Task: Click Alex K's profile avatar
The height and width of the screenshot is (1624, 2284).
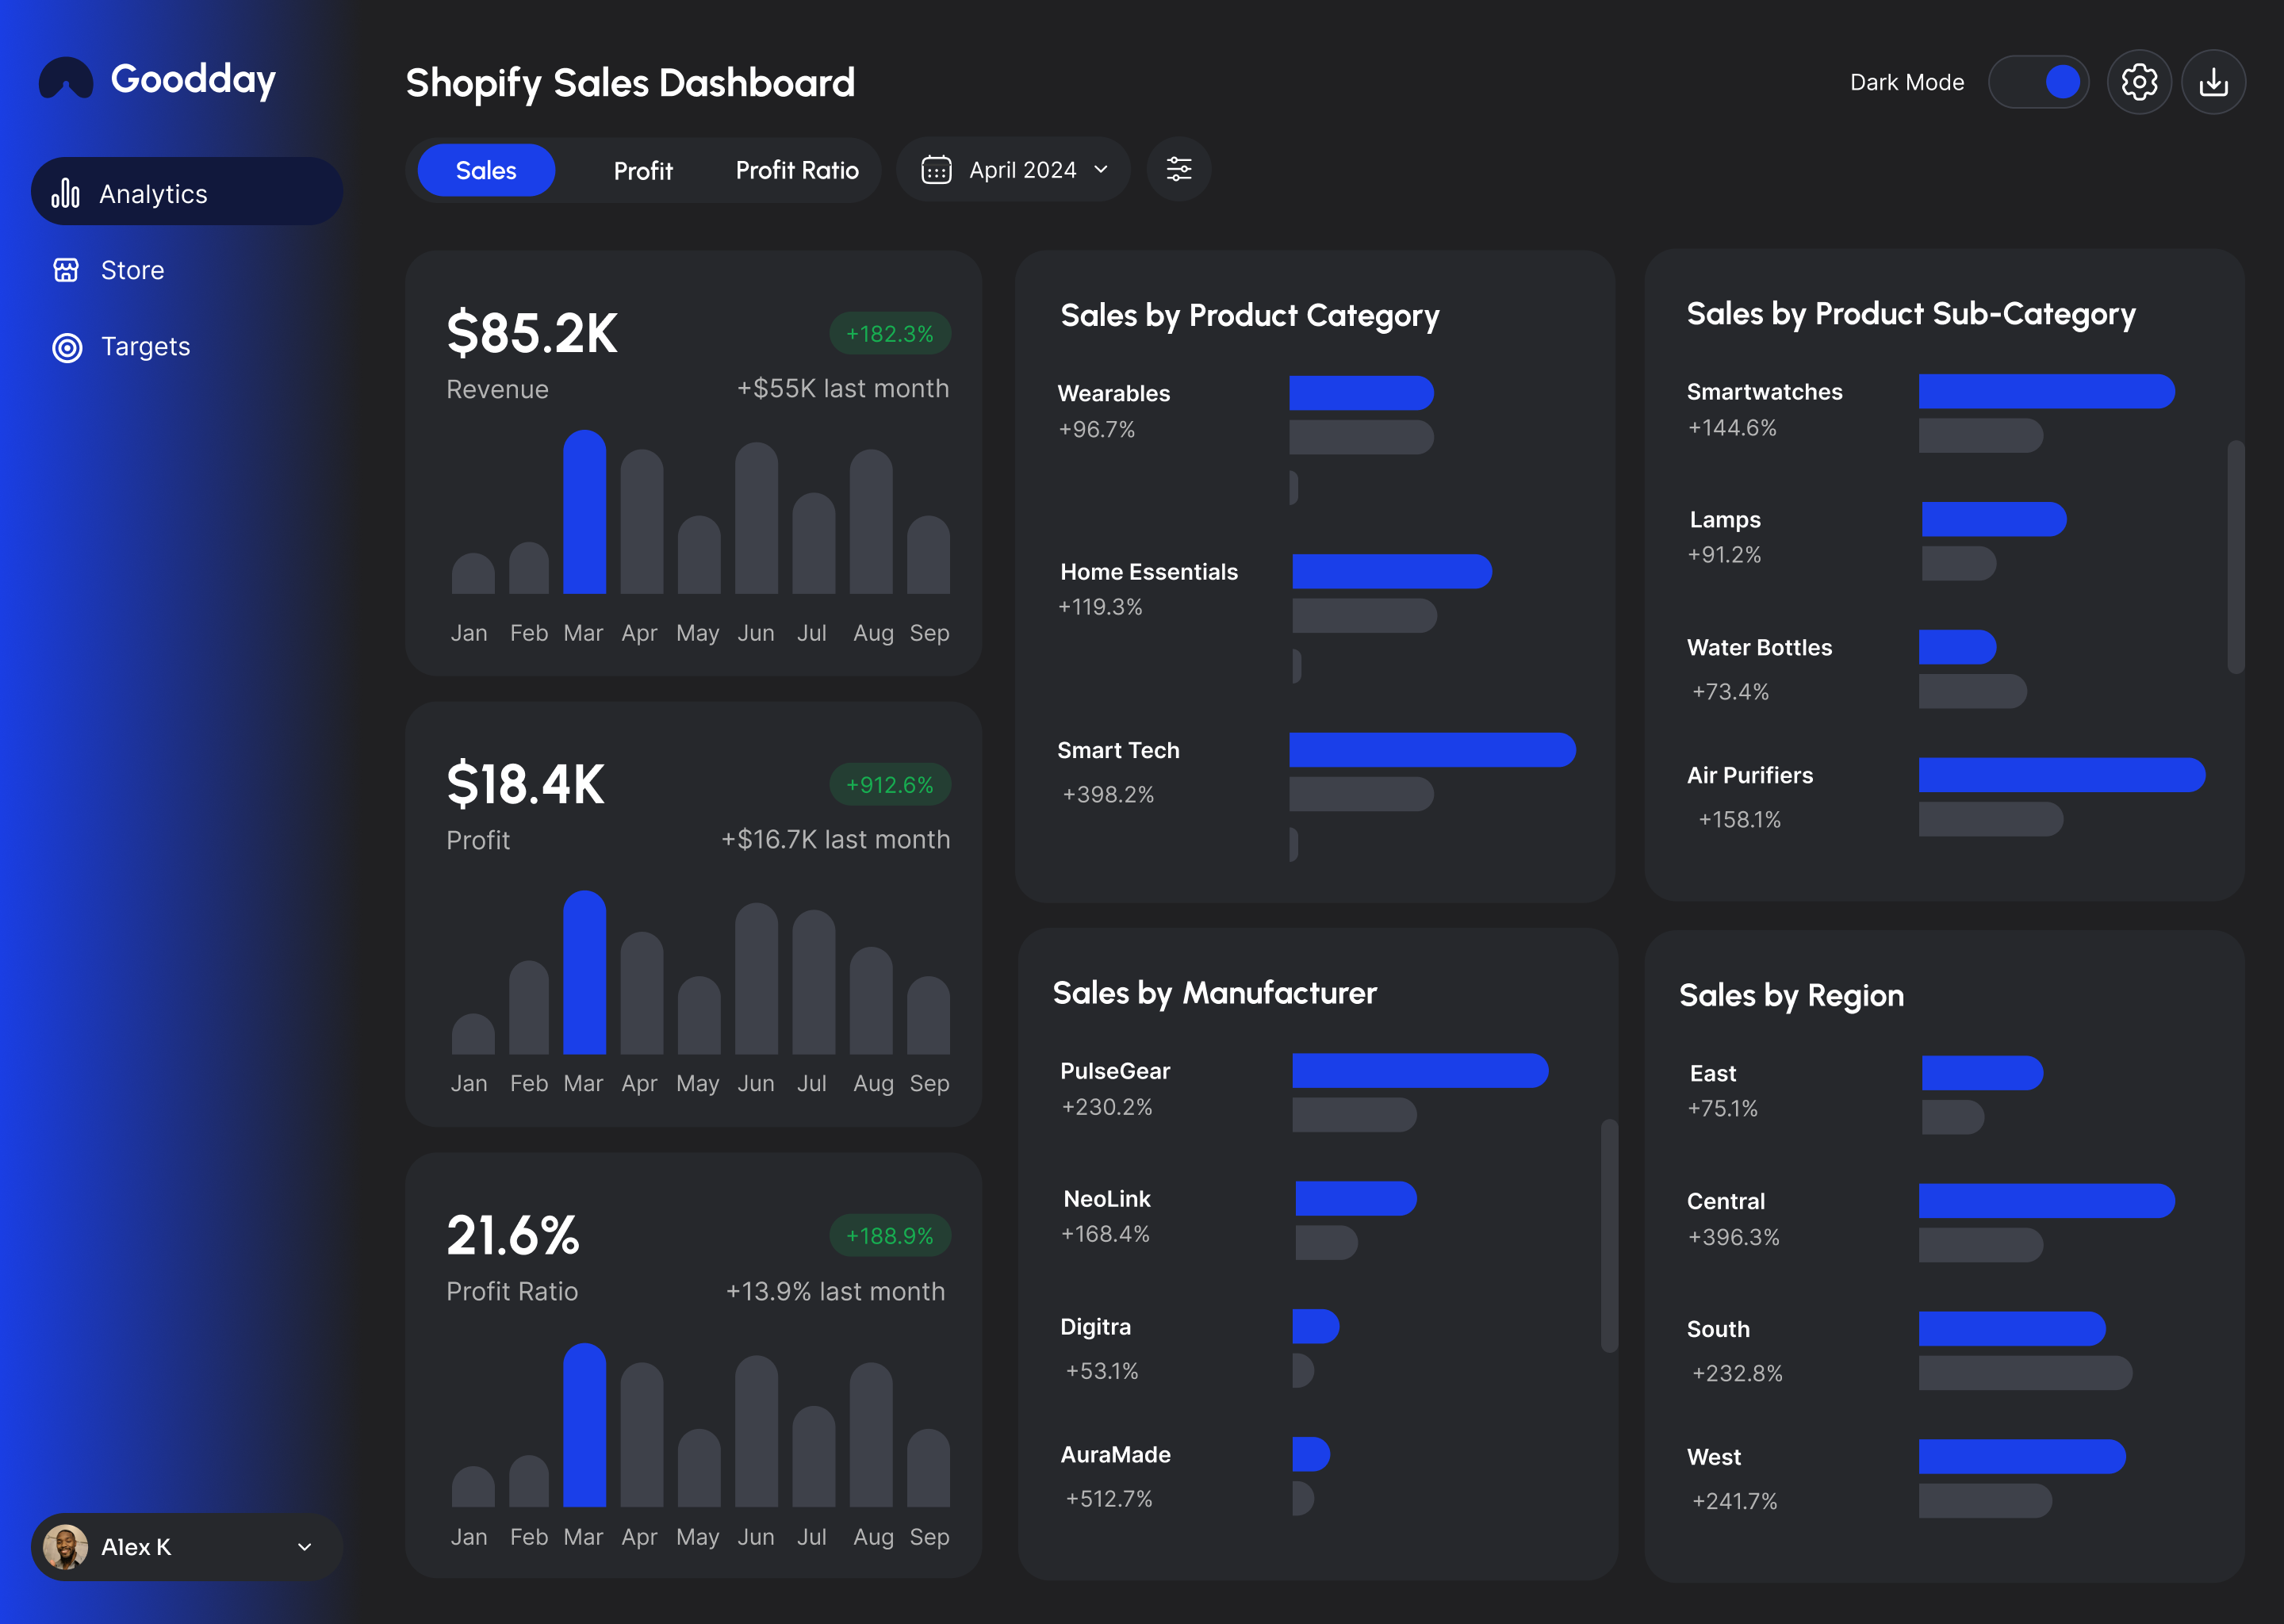Action: pos(66,1546)
